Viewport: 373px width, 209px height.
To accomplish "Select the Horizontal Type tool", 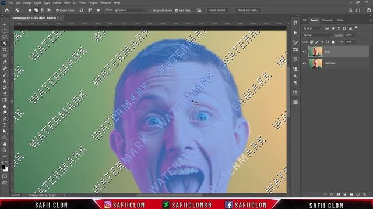I will pyautogui.click(x=5, y=125).
